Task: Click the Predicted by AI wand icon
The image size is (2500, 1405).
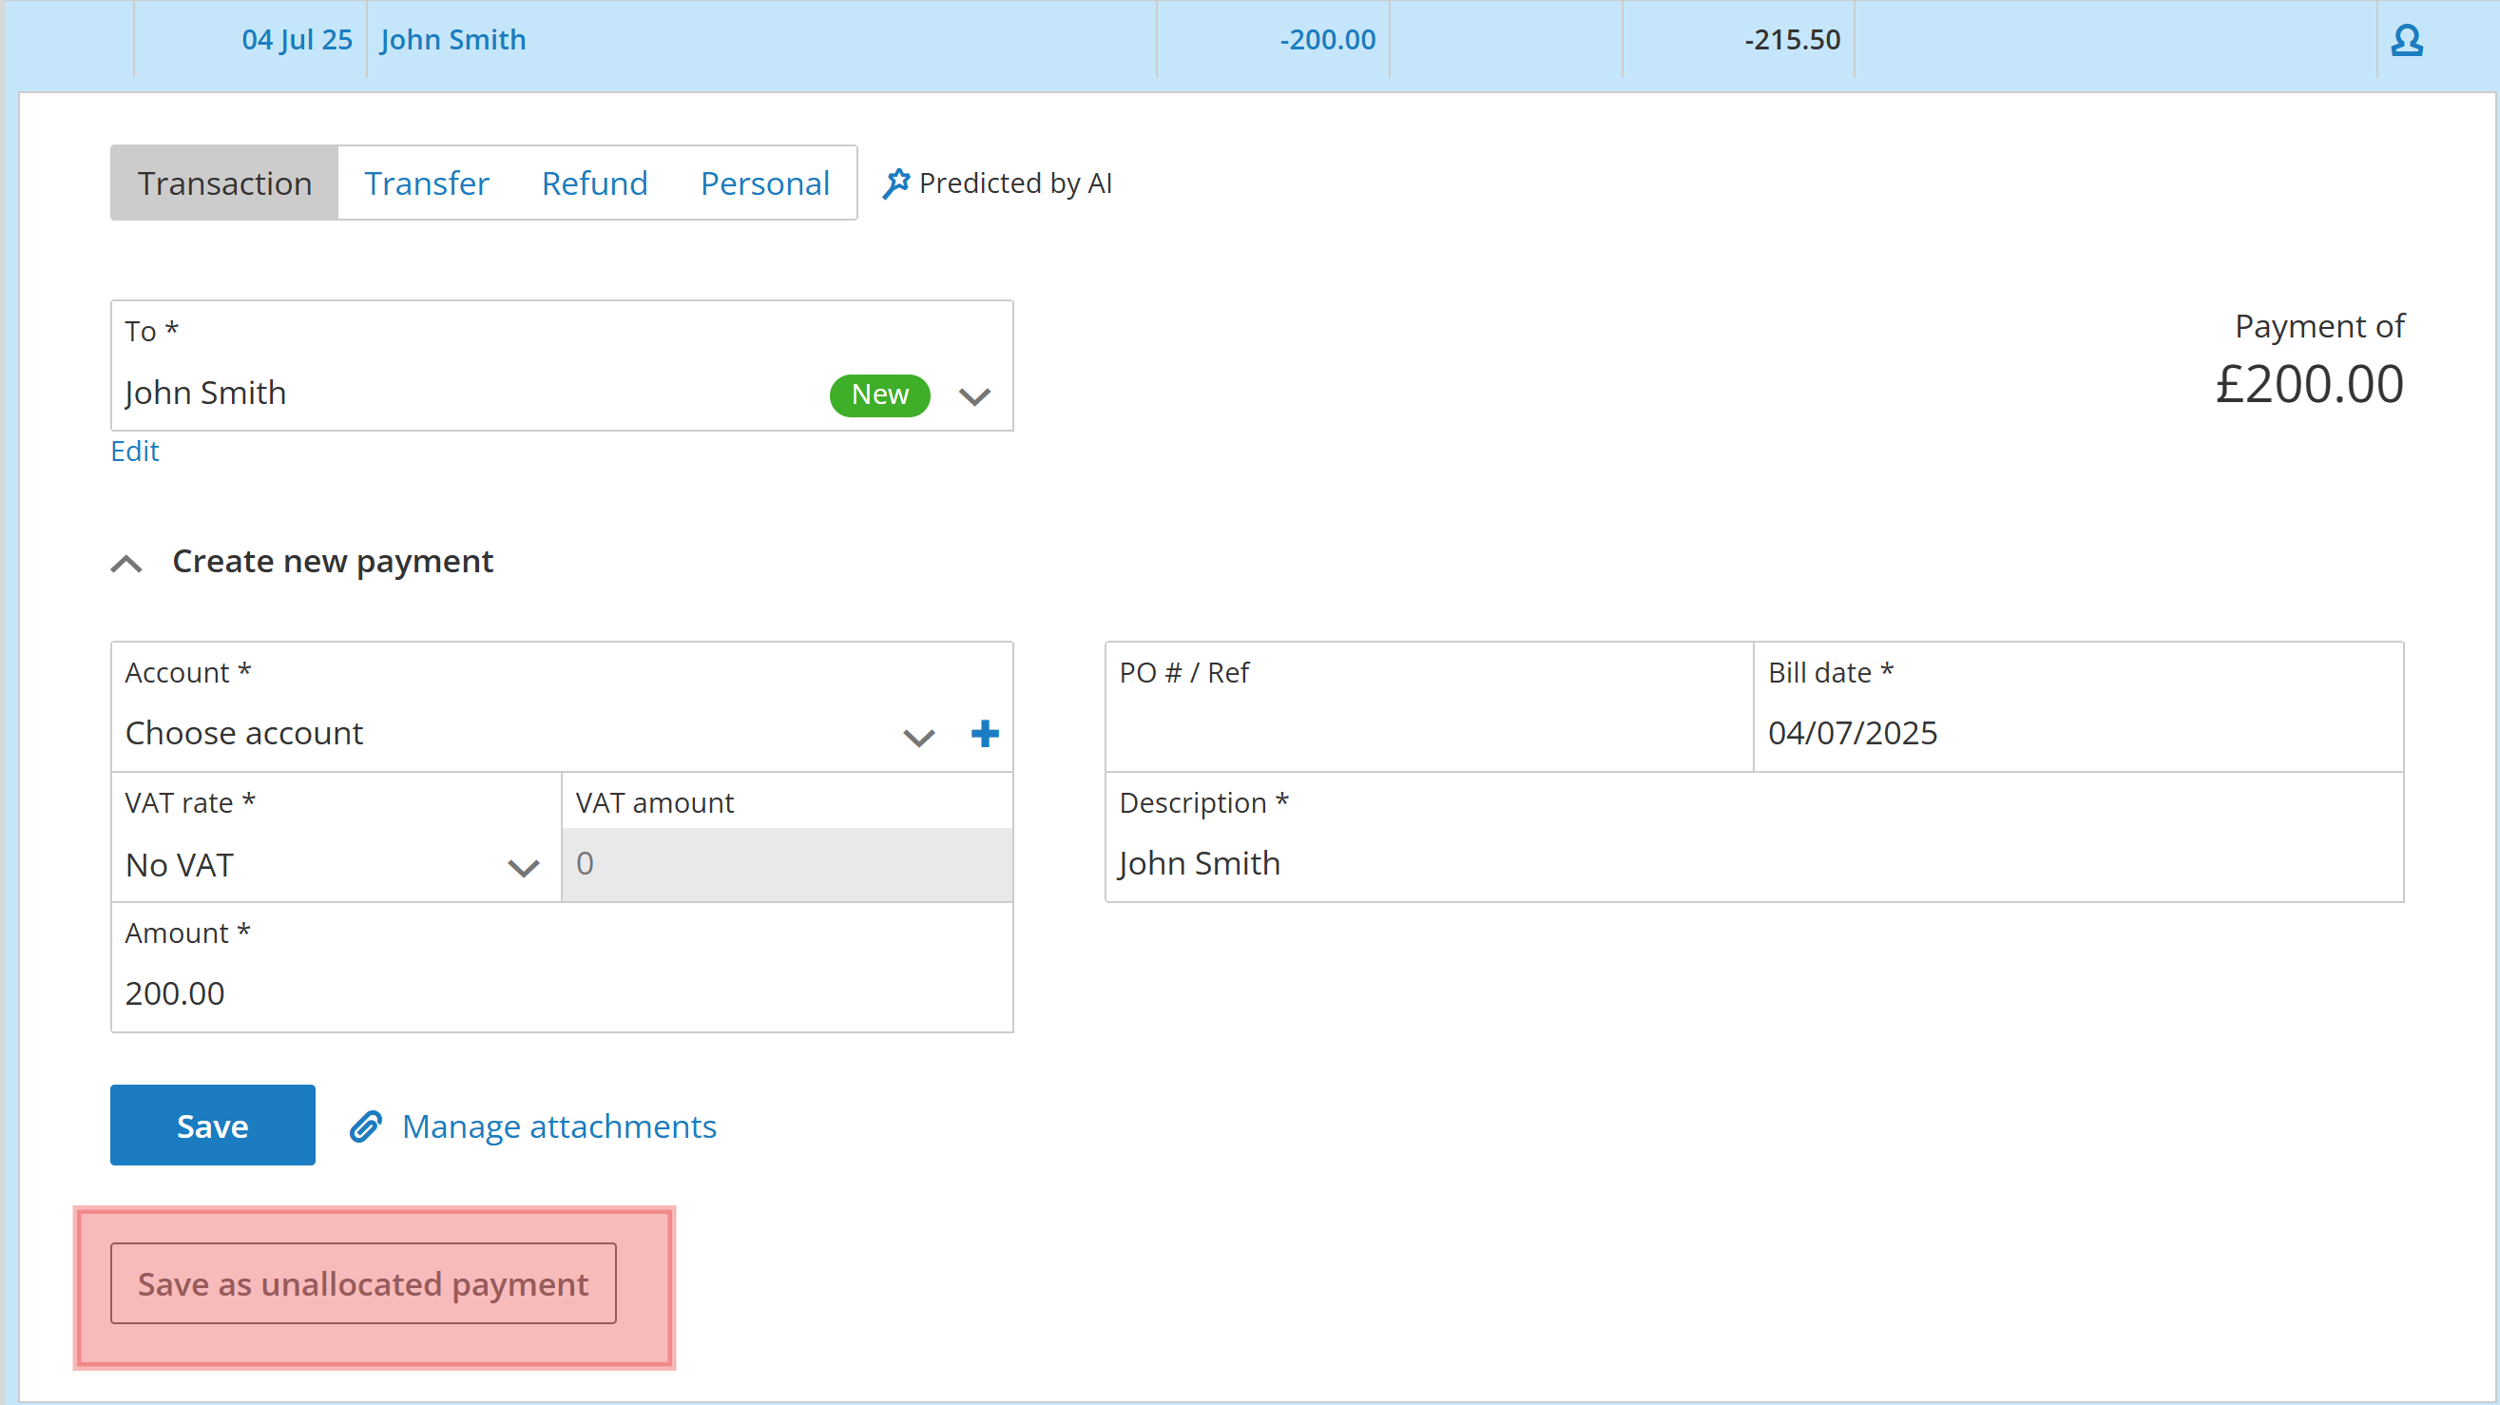Action: tap(894, 183)
